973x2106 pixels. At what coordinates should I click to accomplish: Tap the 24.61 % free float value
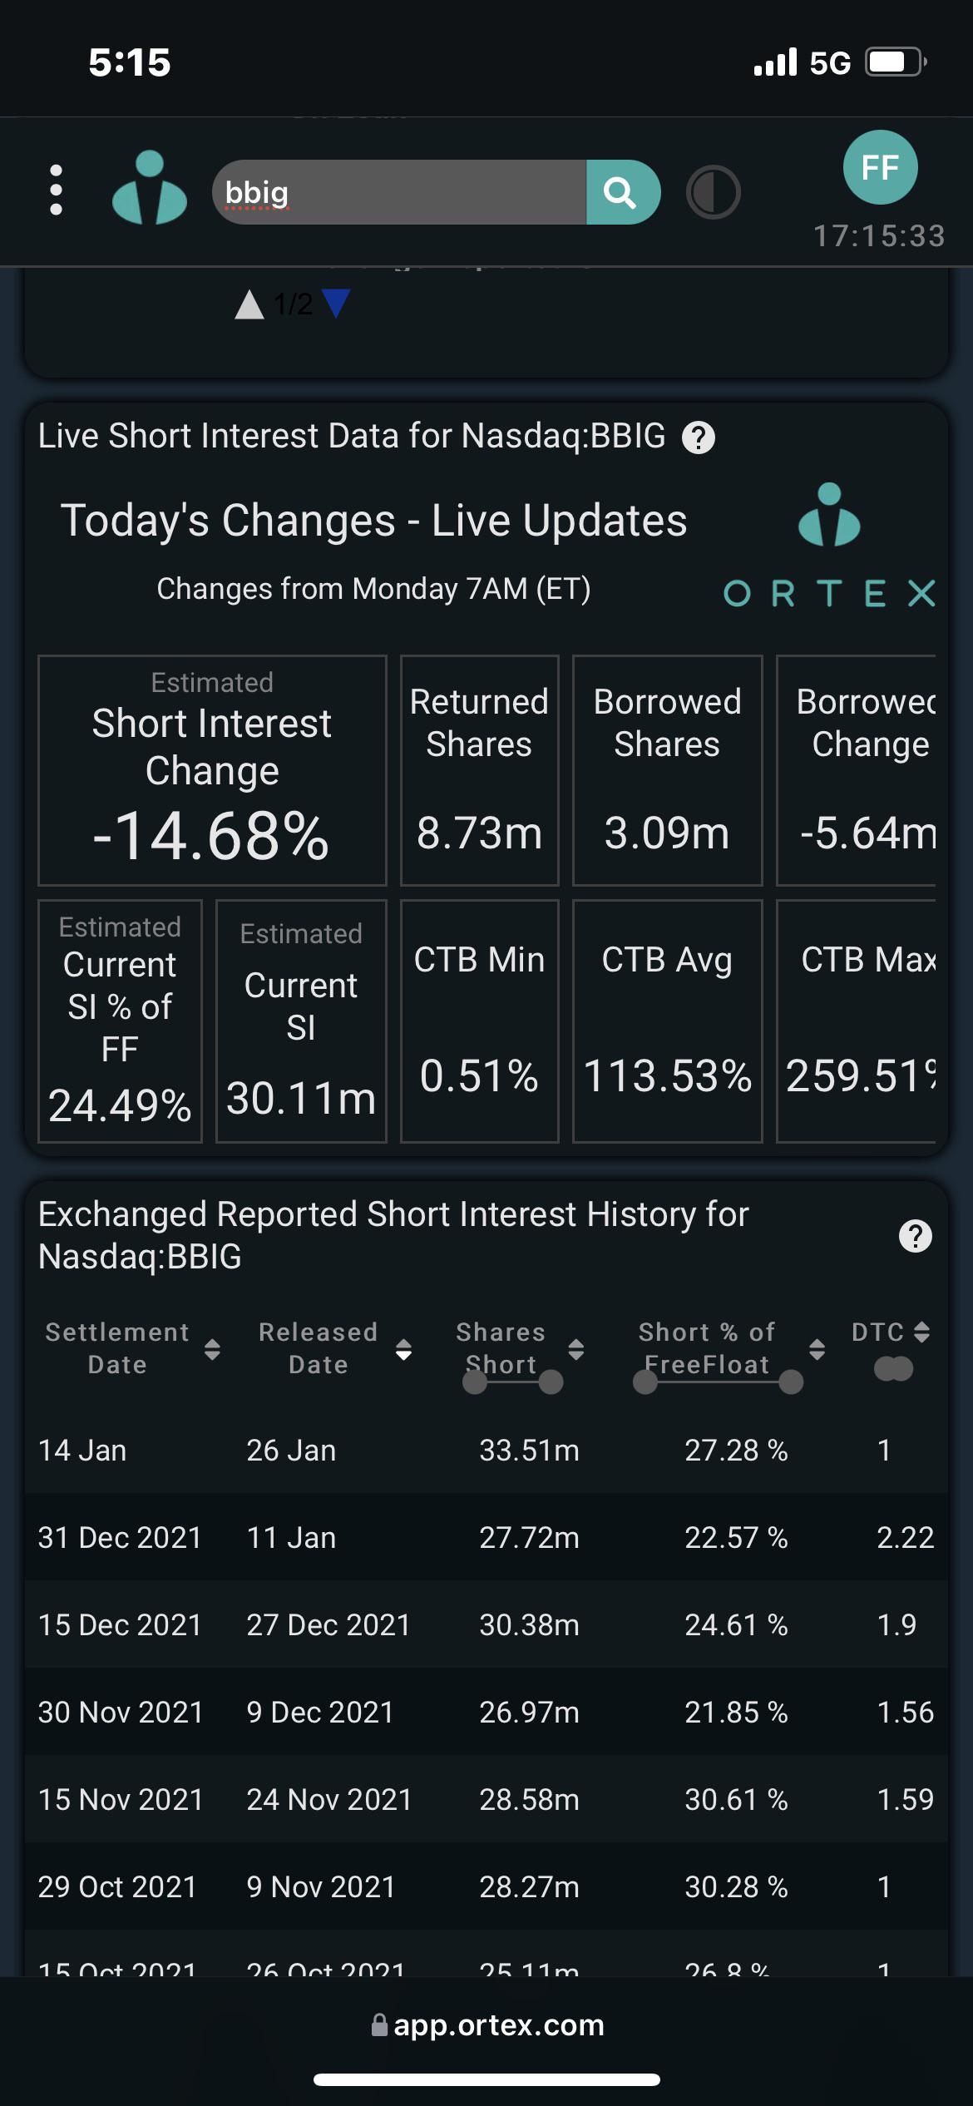tap(736, 1625)
